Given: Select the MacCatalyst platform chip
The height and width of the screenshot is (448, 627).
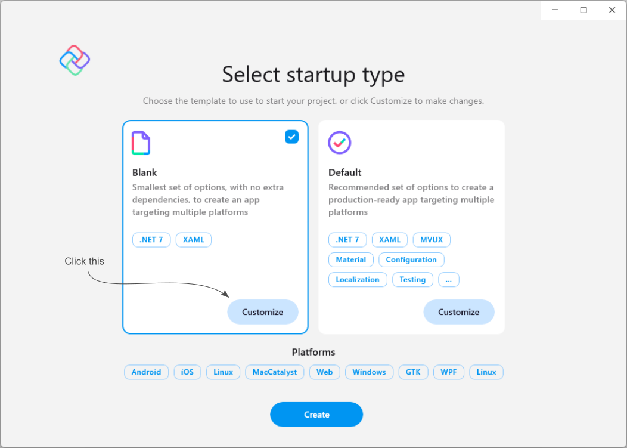Looking at the screenshot, I should (274, 372).
